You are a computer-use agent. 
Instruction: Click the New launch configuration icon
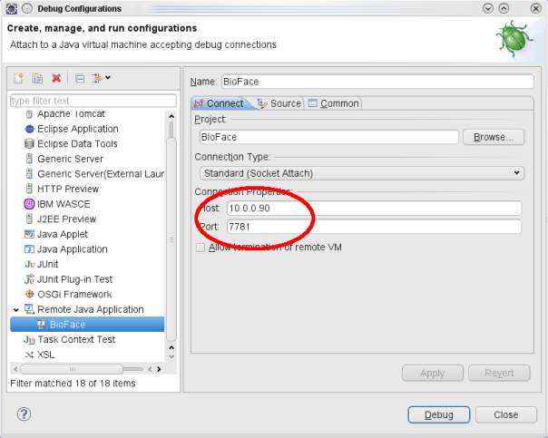coord(17,79)
